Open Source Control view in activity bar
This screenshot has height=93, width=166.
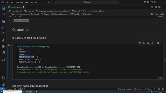[3, 21]
